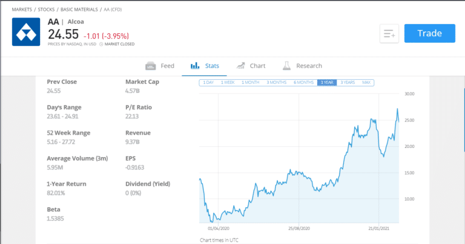Click the 15.00 price axis label
Image resolution: width=465 pixels, height=244 pixels.
tap(409, 173)
